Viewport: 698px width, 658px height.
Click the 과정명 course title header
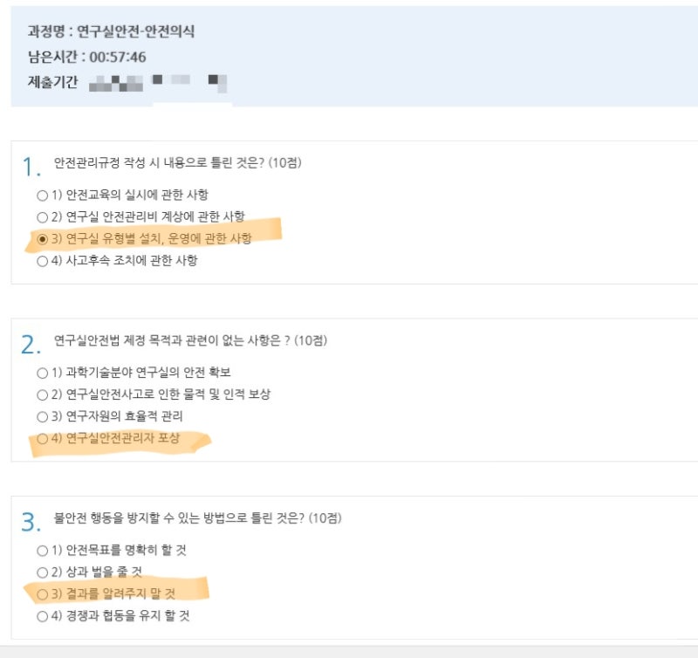[x=112, y=31]
